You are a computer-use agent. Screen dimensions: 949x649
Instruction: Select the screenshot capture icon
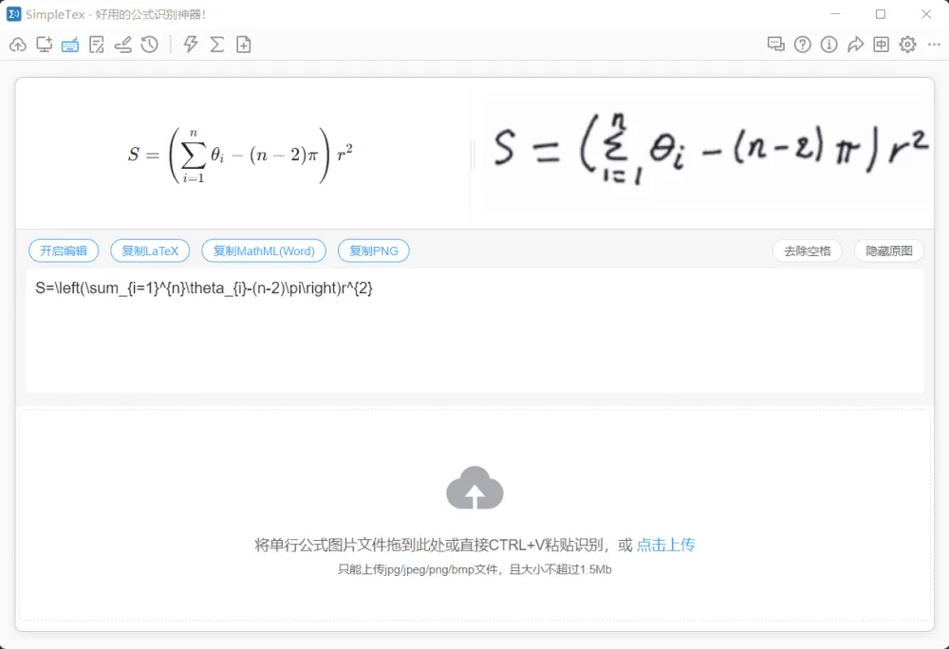click(x=44, y=44)
